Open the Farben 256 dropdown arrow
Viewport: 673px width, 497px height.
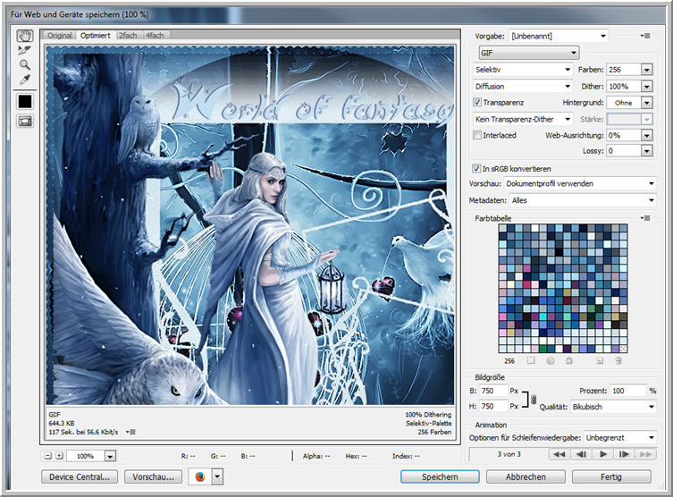click(x=647, y=70)
